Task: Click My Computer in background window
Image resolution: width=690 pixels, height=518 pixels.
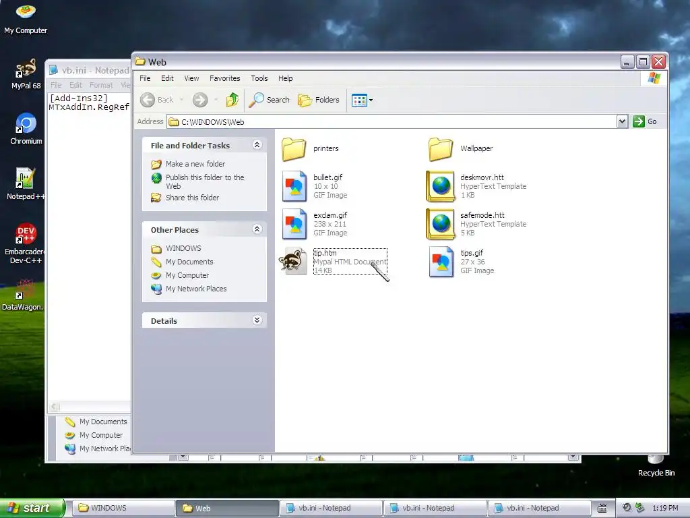Action: tap(101, 435)
